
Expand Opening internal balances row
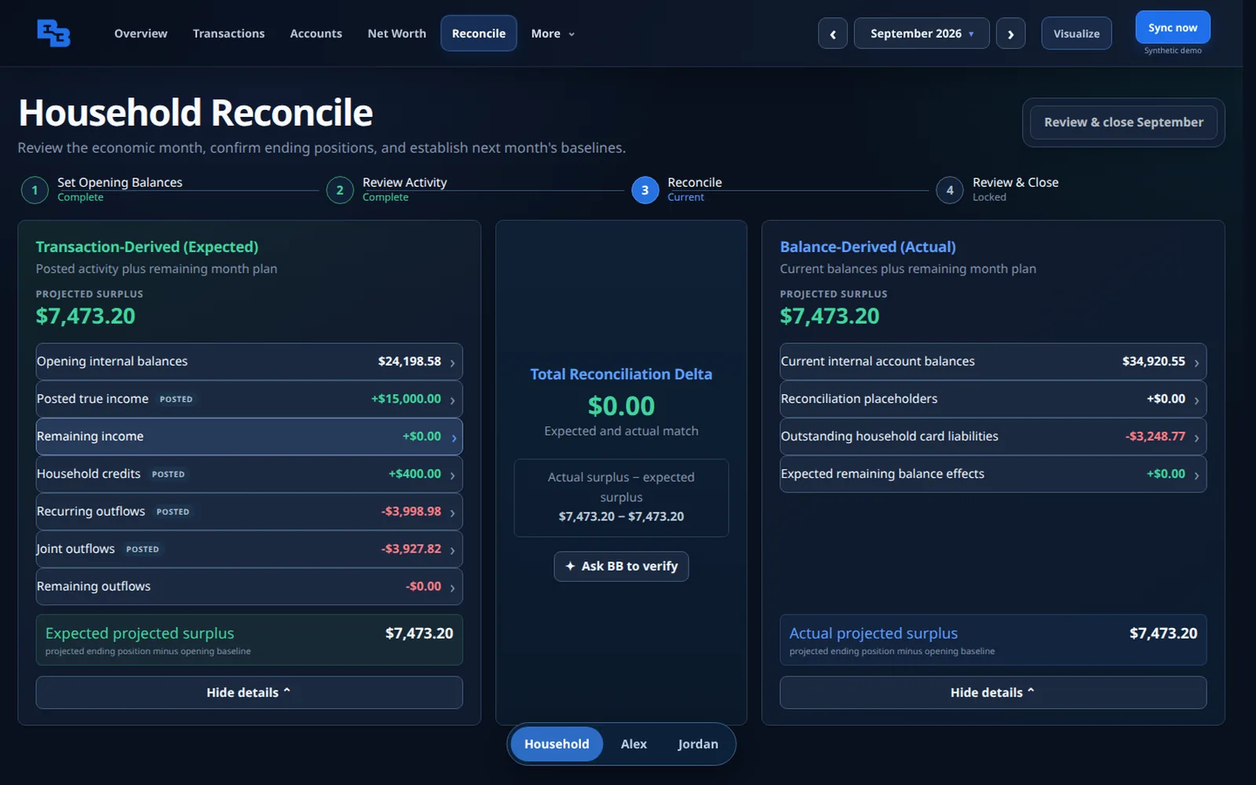click(249, 361)
